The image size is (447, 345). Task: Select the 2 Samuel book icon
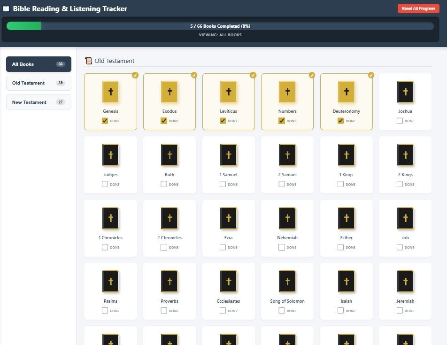coord(287,155)
